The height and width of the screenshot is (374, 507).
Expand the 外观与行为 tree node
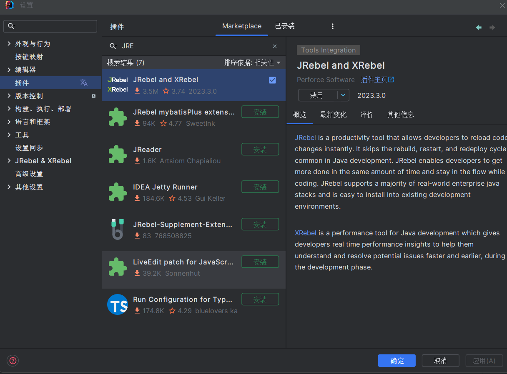[9, 44]
